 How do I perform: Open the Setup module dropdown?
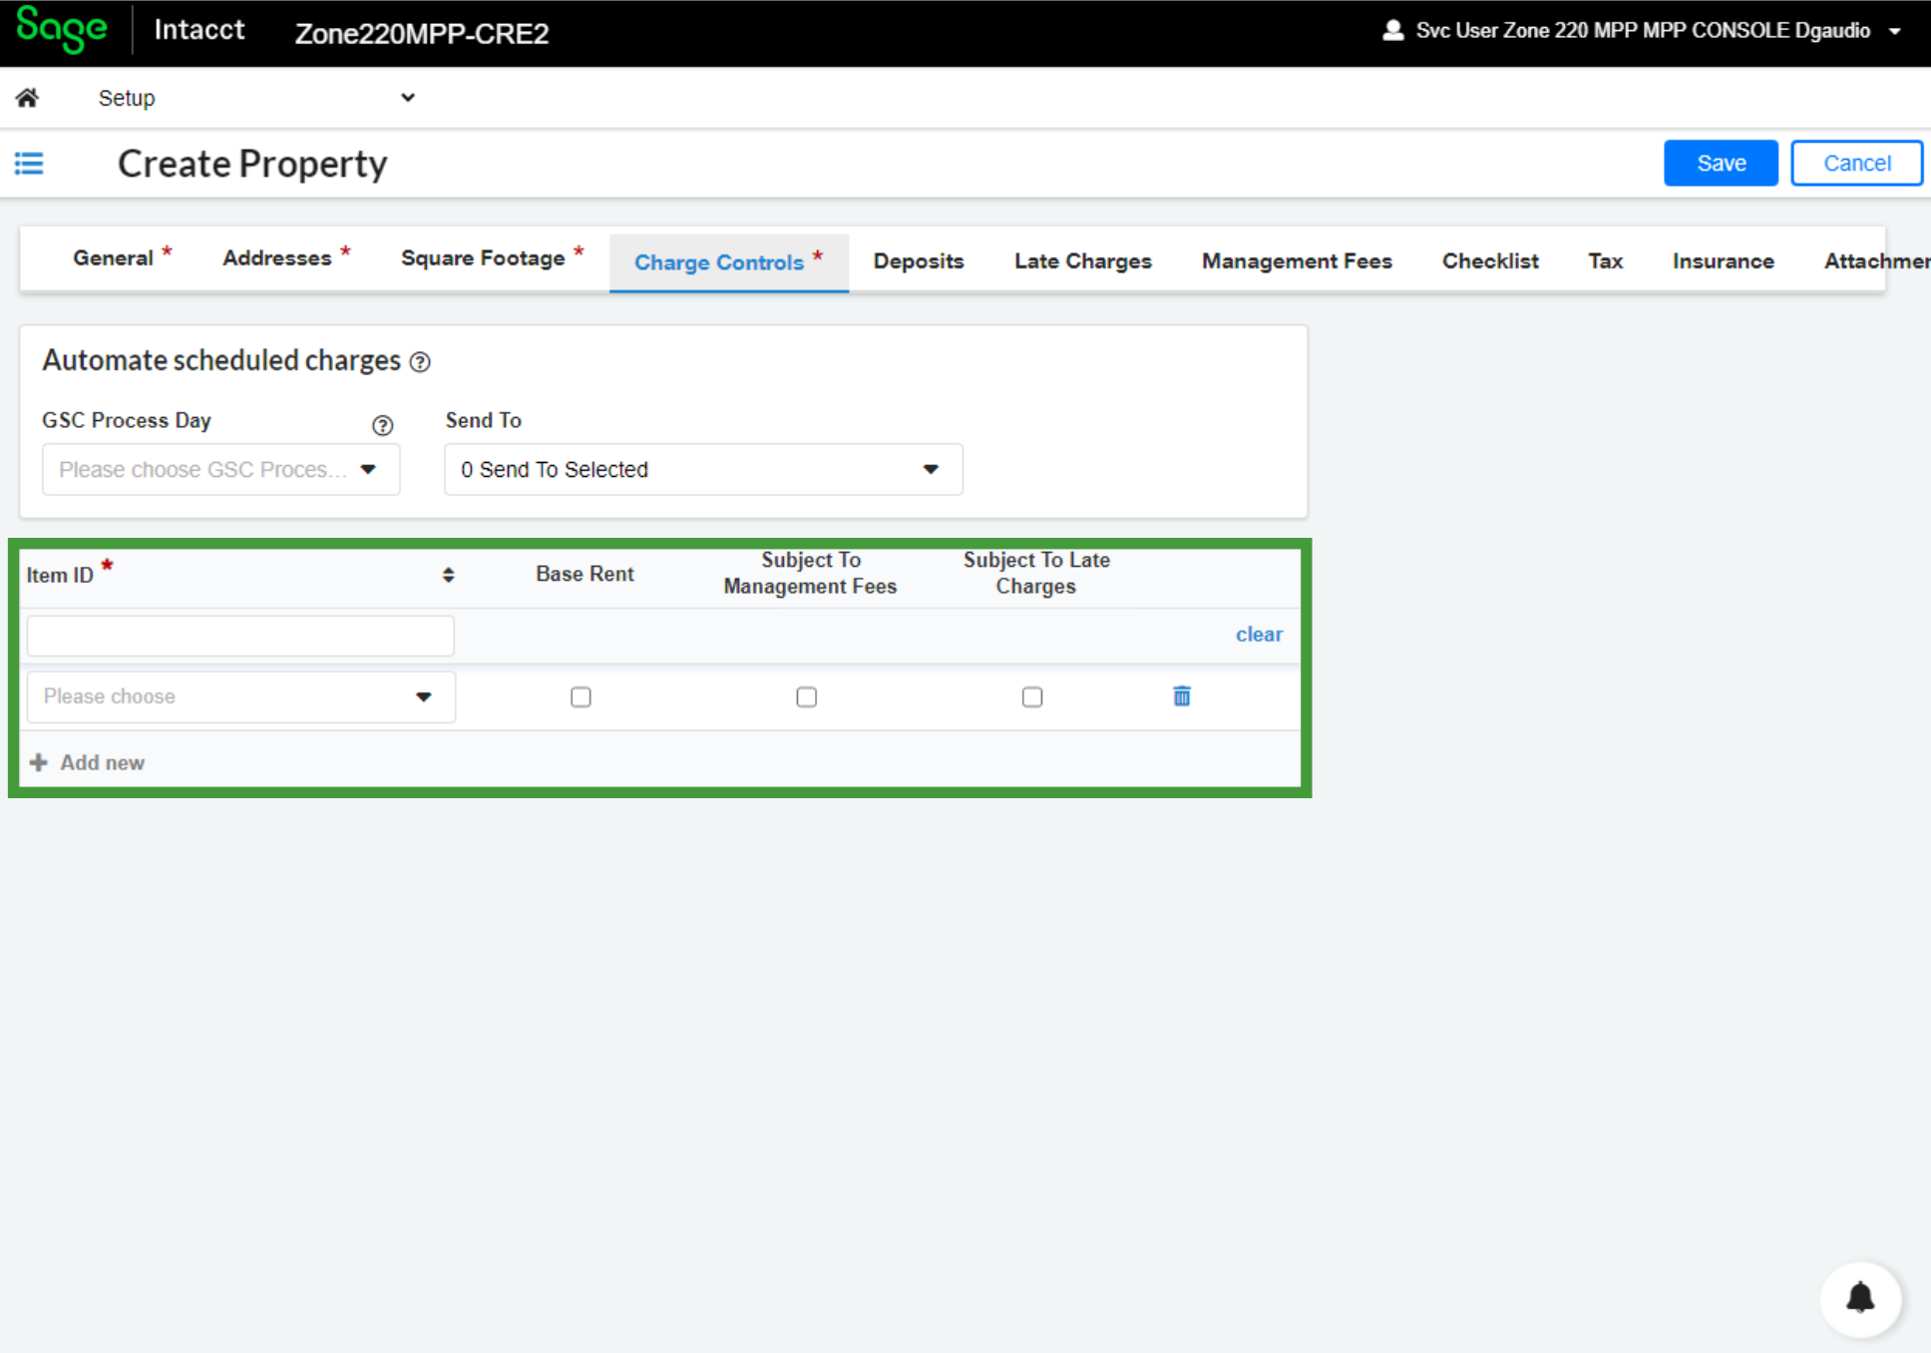[255, 98]
